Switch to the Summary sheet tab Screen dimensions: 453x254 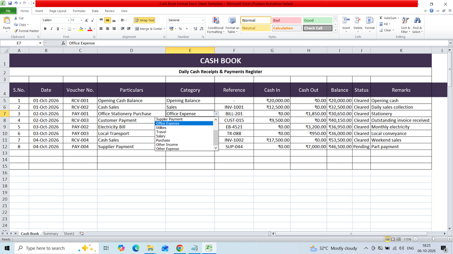pos(50,234)
